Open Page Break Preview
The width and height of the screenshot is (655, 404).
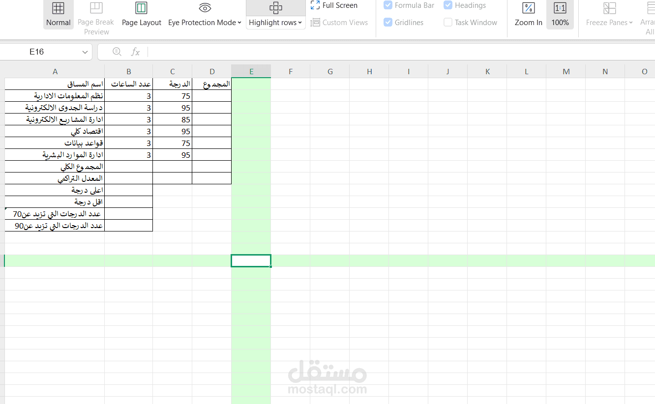coord(96,19)
